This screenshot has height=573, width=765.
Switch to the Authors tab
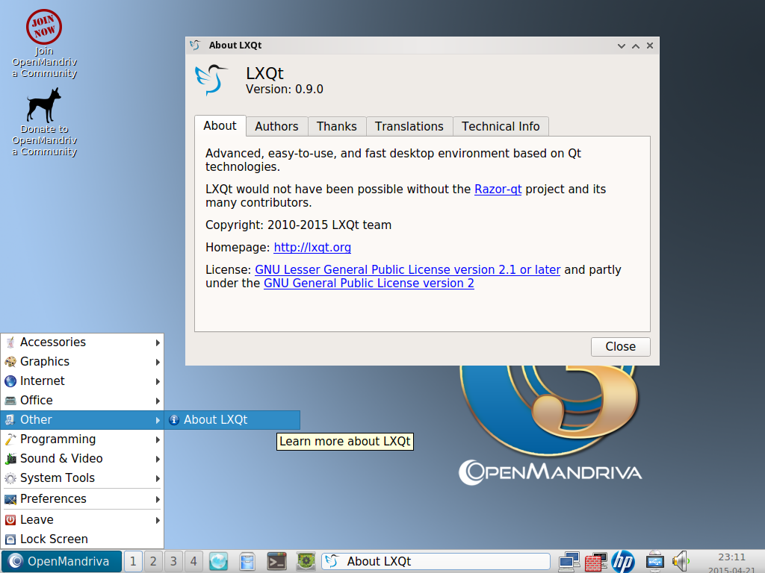coord(276,126)
